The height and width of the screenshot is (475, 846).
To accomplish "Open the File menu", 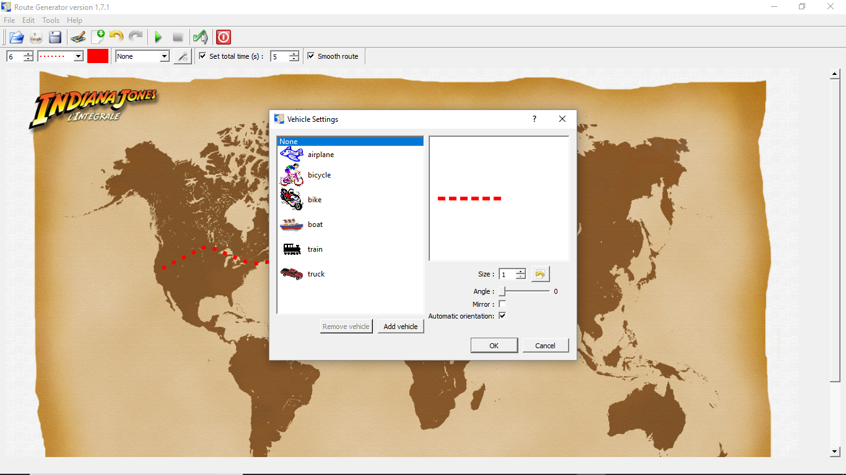I will (9, 20).
